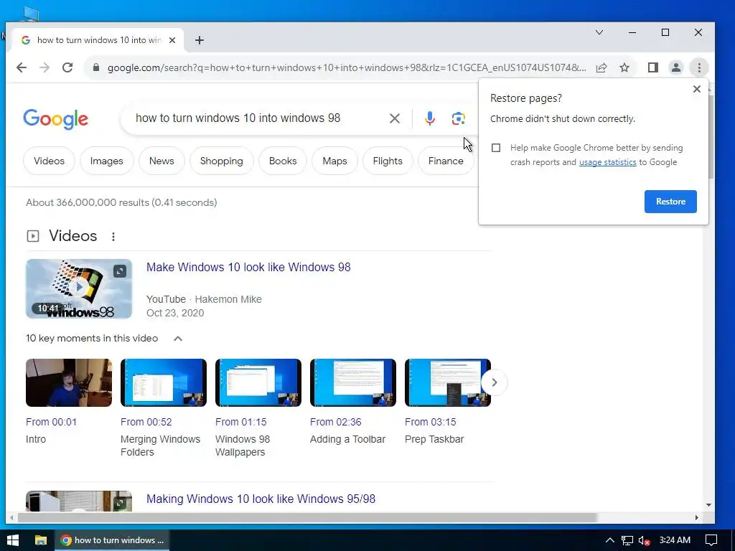
Task: Open network status tray icon
Action: [627, 540]
